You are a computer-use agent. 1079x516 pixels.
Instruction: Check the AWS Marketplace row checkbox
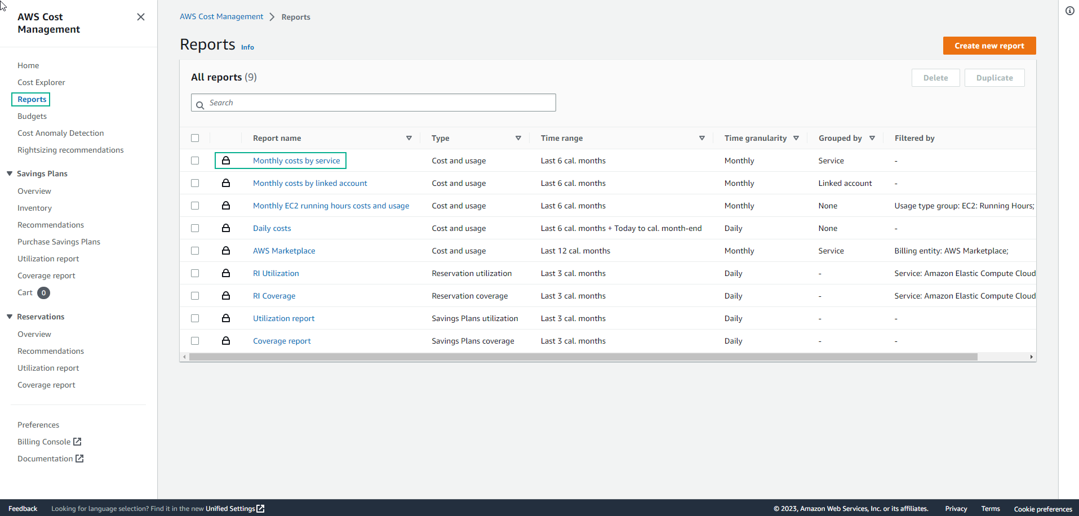(195, 251)
